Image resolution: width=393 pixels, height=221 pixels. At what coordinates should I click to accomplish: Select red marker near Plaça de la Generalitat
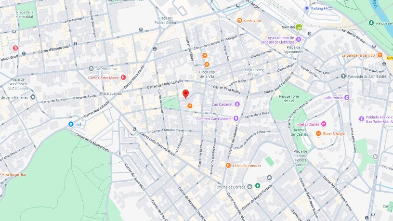[x=15, y=48]
